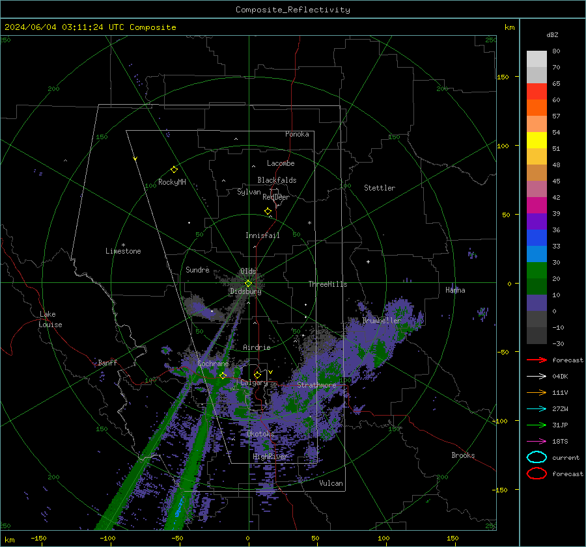Screen dimensions: 586x547
Task: Click the Drumheller town label
Action: [x=382, y=321]
